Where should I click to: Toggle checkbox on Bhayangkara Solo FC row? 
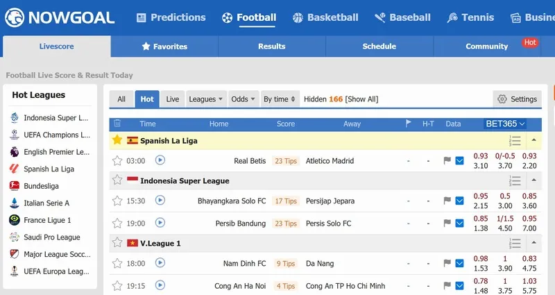coord(459,201)
